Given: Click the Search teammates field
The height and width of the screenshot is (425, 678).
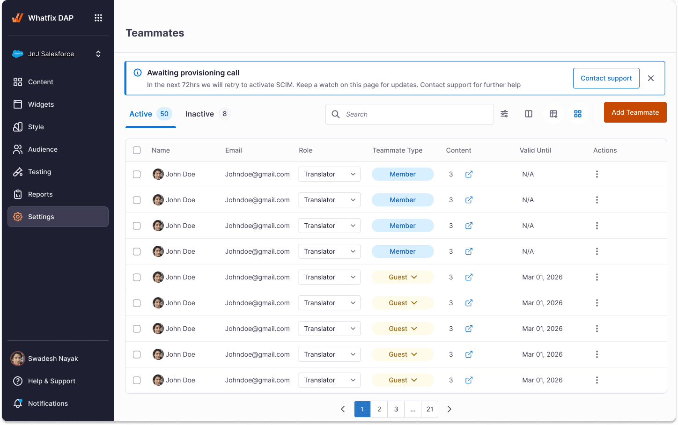Looking at the screenshot, I should (x=410, y=114).
